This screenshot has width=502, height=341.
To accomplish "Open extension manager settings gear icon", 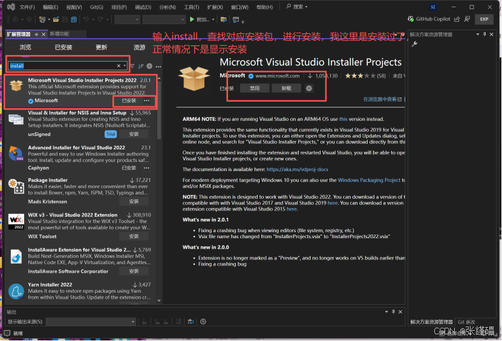I will coord(149,67).
